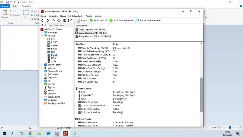Viewport: 243px width, 137px height.
Task: Expand the Çokluortam node
Action: 42,75
